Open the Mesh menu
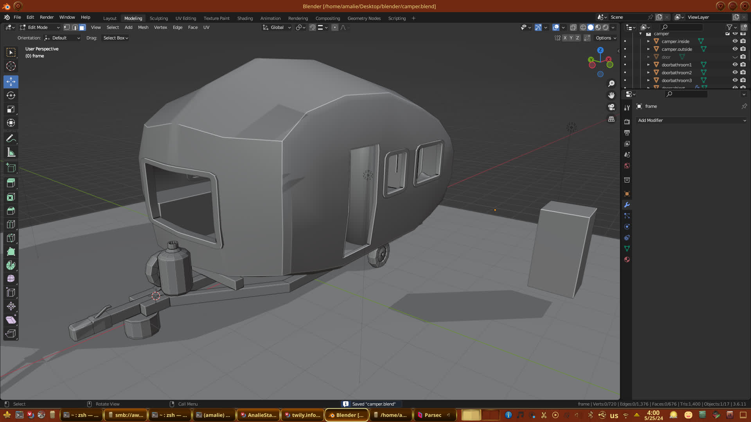Image resolution: width=751 pixels, height=422 pixels. coord(143,27)
